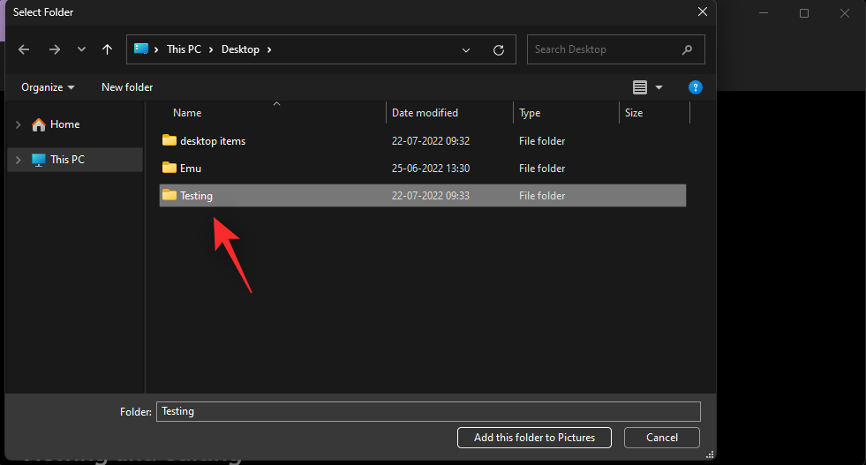Click the Folder name input field
The width and height of the screenshot is (866, 465).
[428, 411]
